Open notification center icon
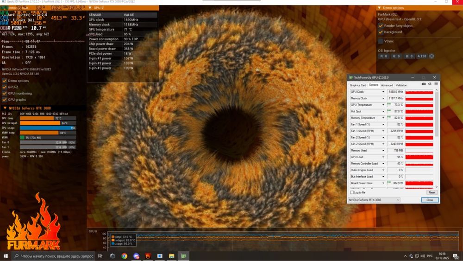463x261 pixels. click(456, 256)
